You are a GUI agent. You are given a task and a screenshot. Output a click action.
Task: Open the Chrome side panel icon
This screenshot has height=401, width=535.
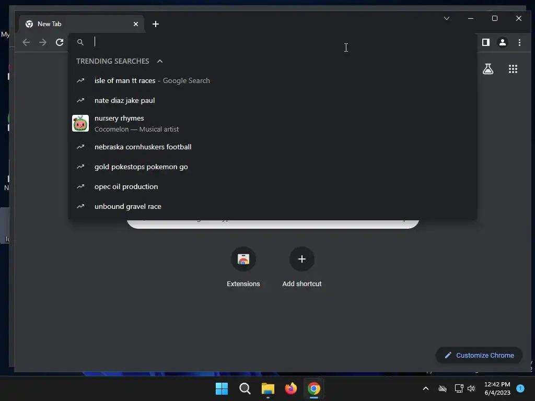[486, 42]
